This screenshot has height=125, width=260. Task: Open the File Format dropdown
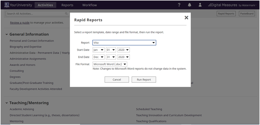110,64
